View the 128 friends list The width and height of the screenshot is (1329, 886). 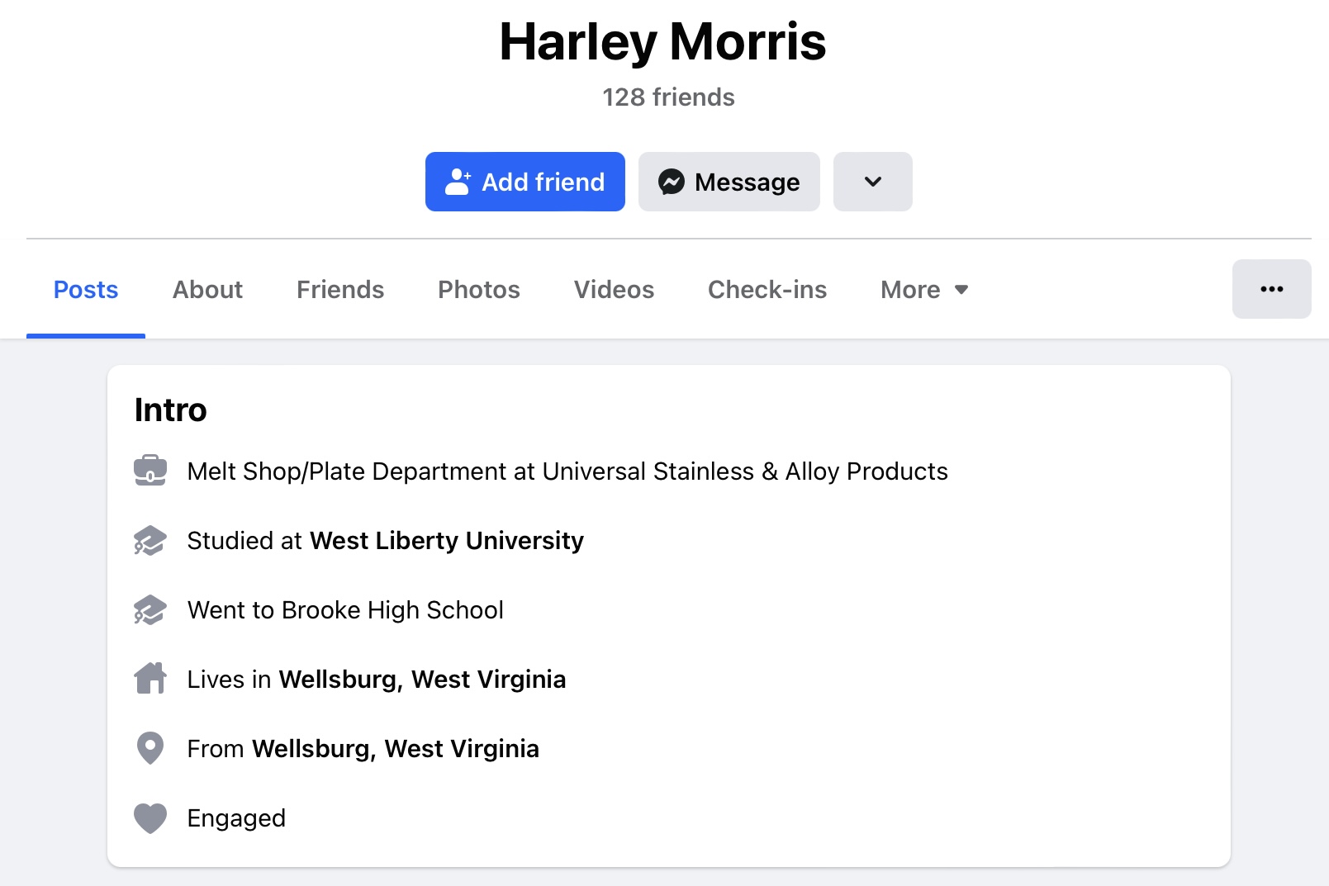(x=668, y=97)
